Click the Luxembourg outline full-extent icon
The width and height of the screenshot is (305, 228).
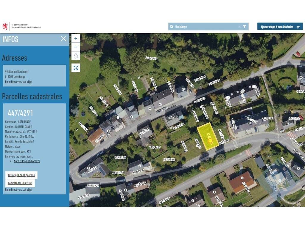(76, 56)
